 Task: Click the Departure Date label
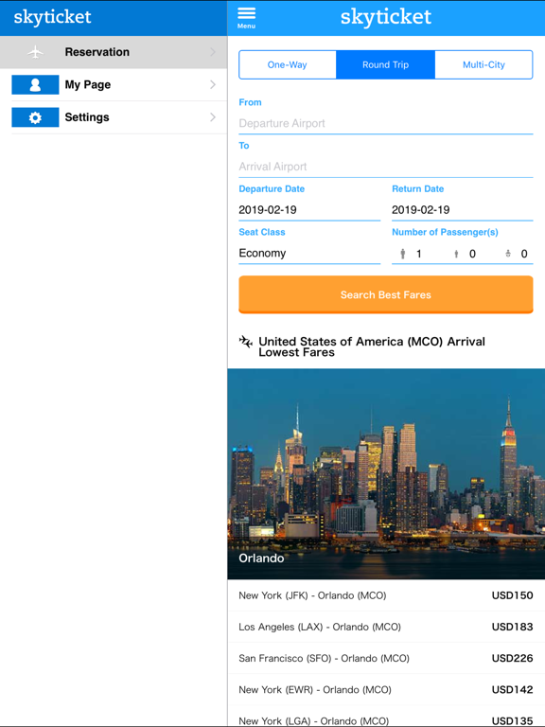tap(272, 188)
